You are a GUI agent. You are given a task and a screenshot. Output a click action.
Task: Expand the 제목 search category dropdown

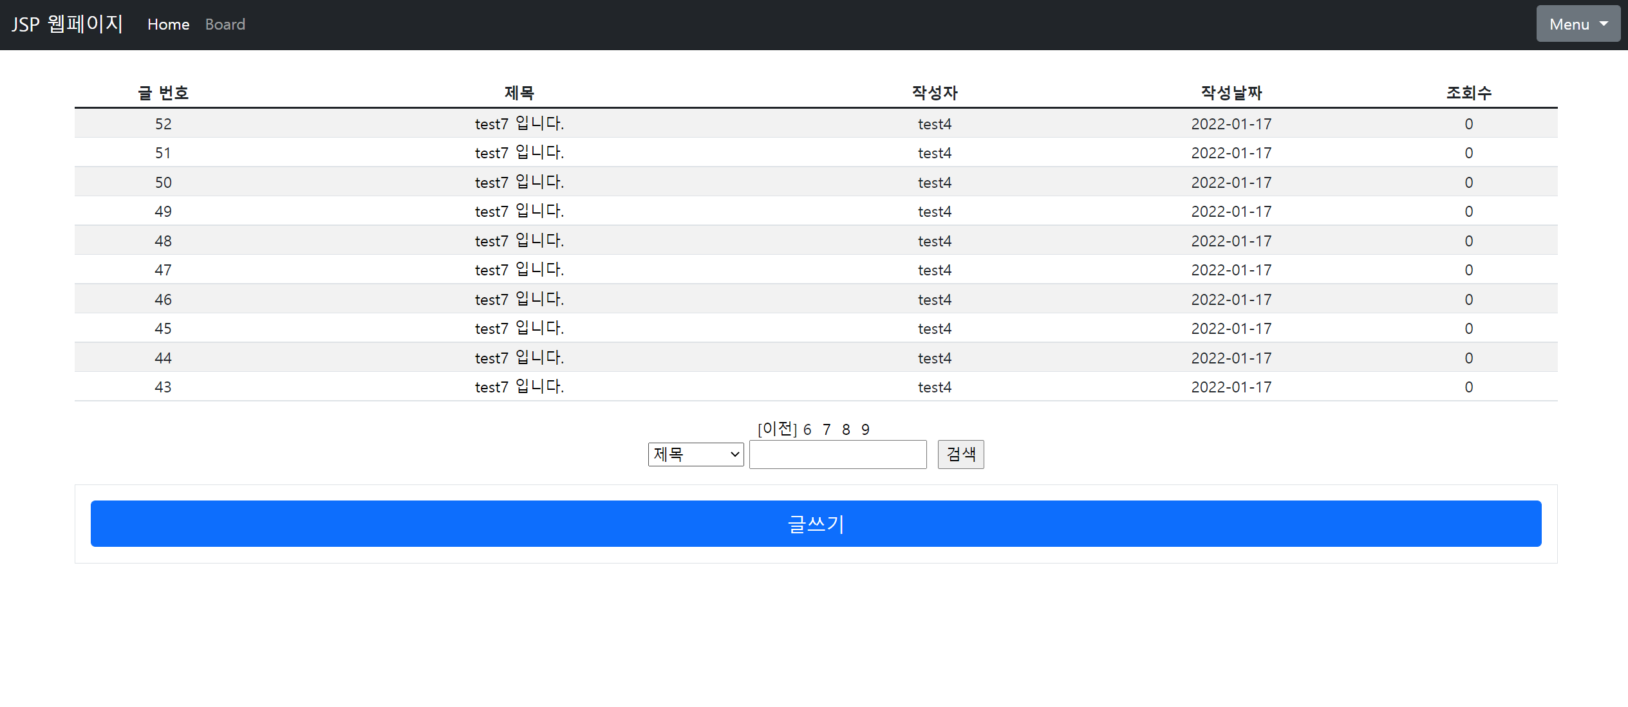pyautogui.click(x=695, y=454)
